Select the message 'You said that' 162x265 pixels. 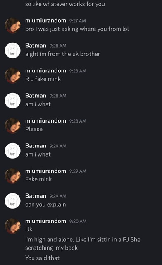42,258
